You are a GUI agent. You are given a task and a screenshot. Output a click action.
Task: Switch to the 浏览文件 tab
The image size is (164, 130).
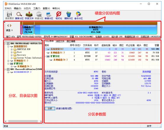click(x=60, y=41)
